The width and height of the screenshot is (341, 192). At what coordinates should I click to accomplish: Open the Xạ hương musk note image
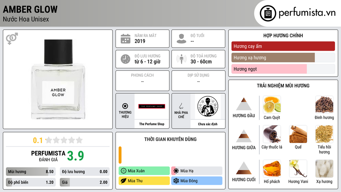[324, 169]
